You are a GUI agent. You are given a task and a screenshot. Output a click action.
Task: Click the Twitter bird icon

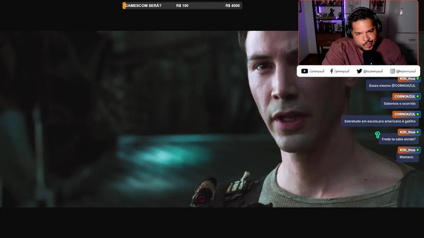[x=359, y=71]
